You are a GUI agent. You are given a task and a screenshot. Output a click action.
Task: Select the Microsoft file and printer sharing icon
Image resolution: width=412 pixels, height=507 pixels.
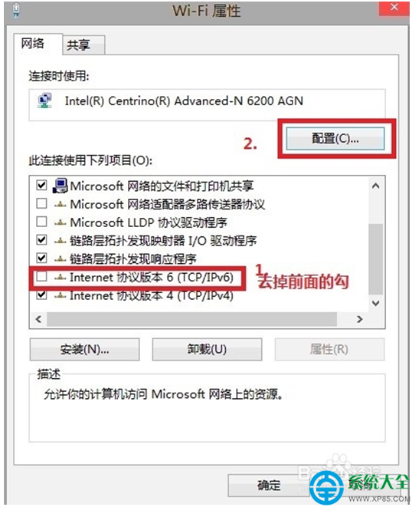click(x=60, y=186)
